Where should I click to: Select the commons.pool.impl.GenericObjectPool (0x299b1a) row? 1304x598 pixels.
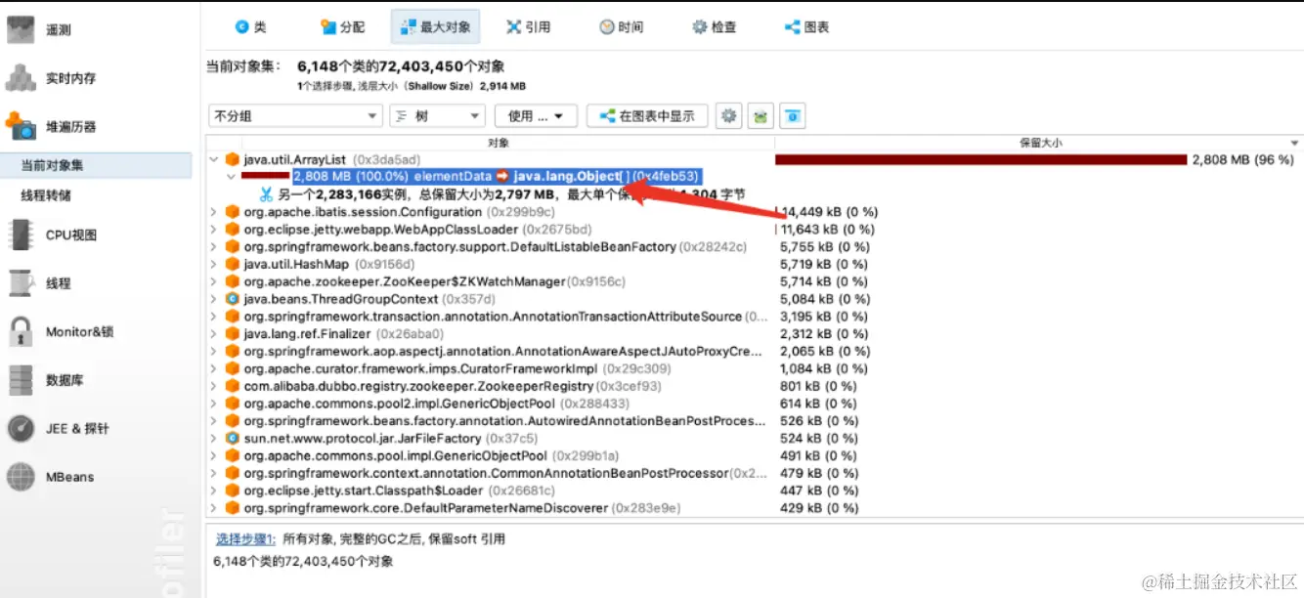(x=754, y=456)
